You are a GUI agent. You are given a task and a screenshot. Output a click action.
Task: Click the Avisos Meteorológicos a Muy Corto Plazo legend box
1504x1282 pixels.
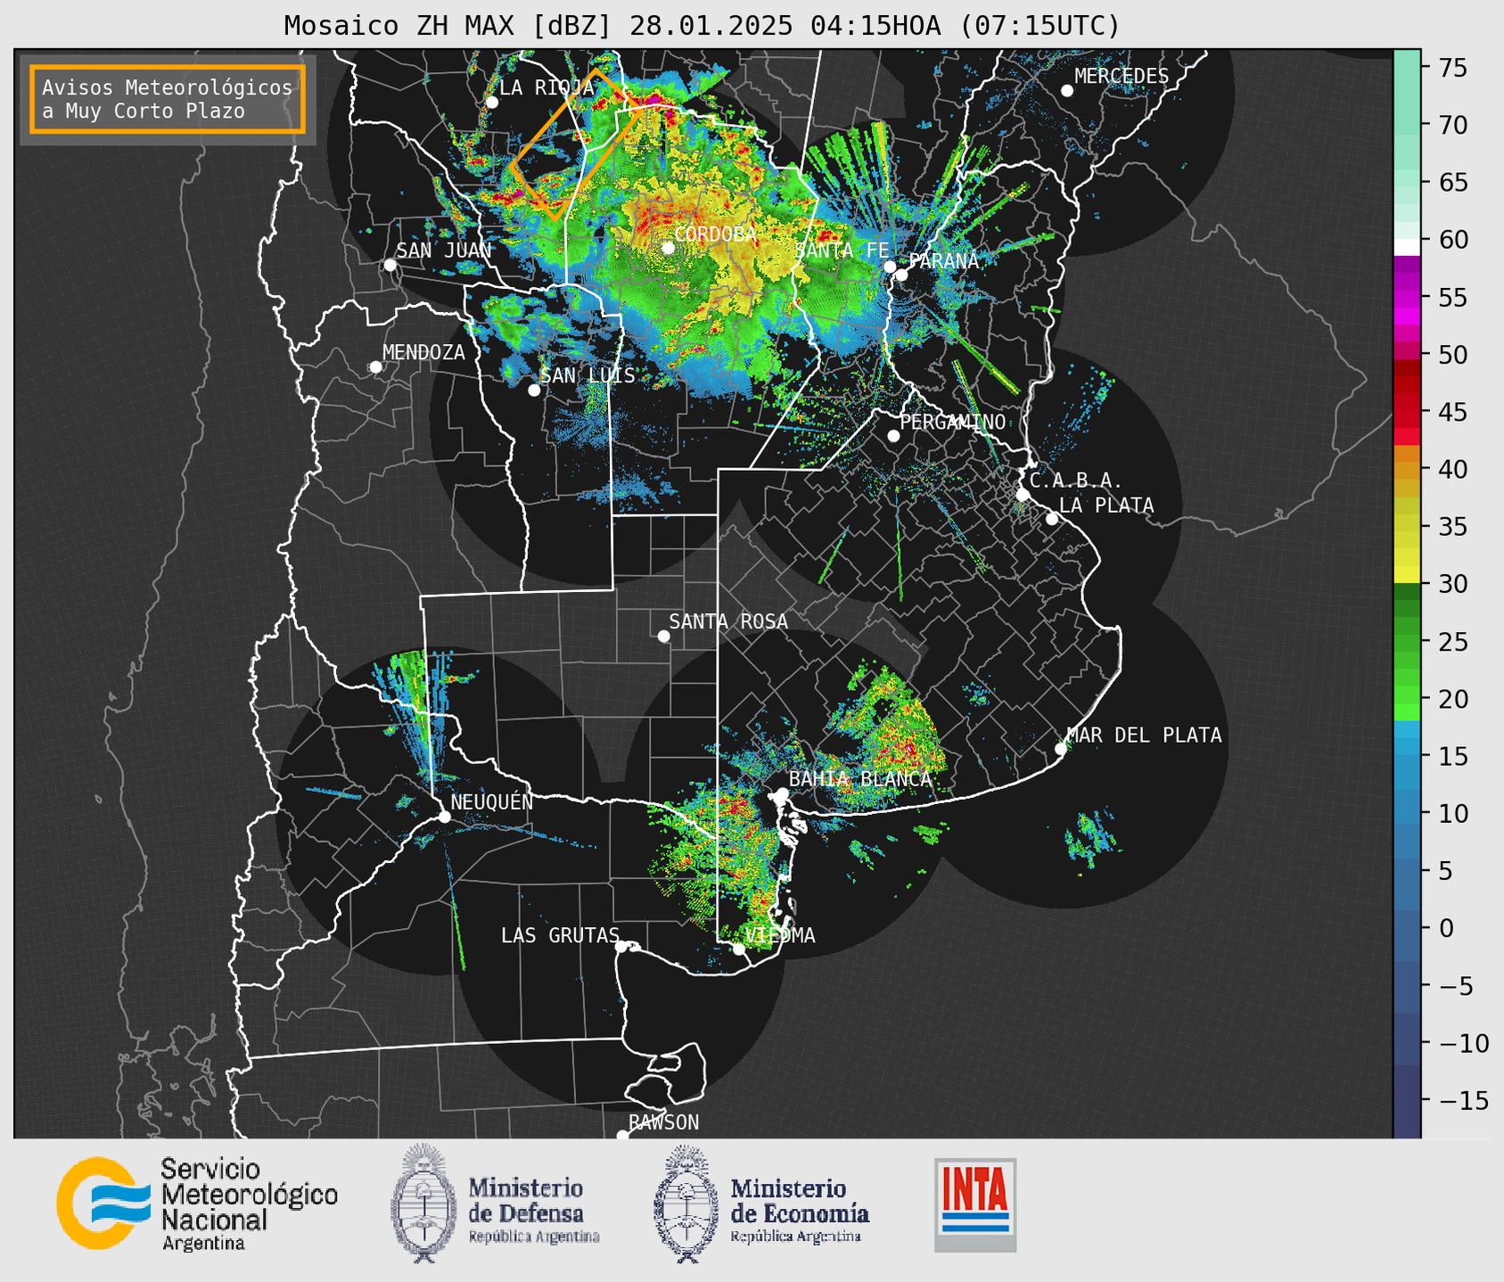(168, 99)
